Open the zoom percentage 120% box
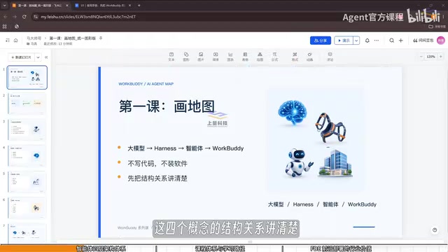The image size is (448, 252). (430, 57)
